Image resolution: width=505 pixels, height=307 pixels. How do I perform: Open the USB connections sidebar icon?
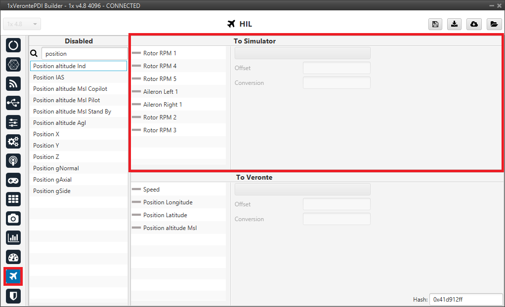click(x=13, y=103)
